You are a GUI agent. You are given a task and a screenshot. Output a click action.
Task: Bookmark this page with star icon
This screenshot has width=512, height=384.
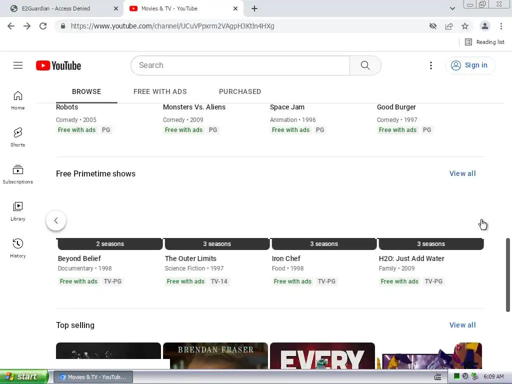click(x=465, y=26)
